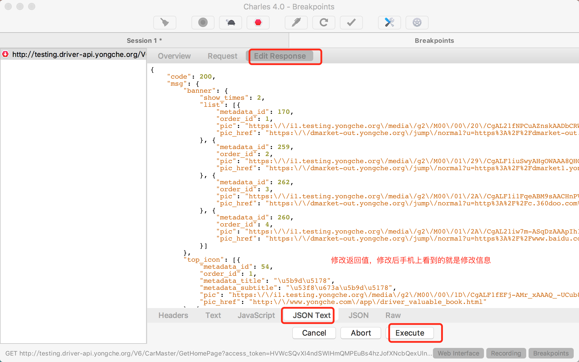The width and height of the screenshot is (579, 362).
Task: Click the Compose pen icon
Action: coord(296,23)
